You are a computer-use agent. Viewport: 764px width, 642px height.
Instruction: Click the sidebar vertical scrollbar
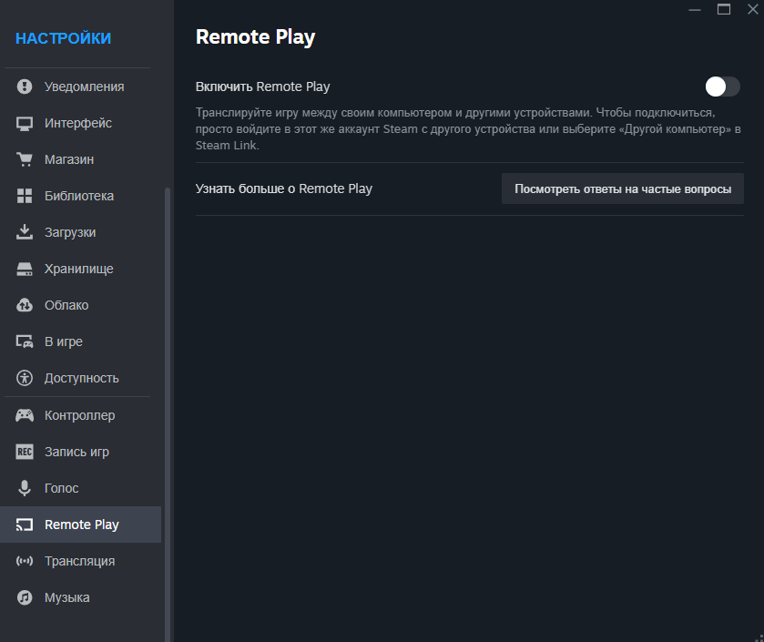(x=167, y=410)
